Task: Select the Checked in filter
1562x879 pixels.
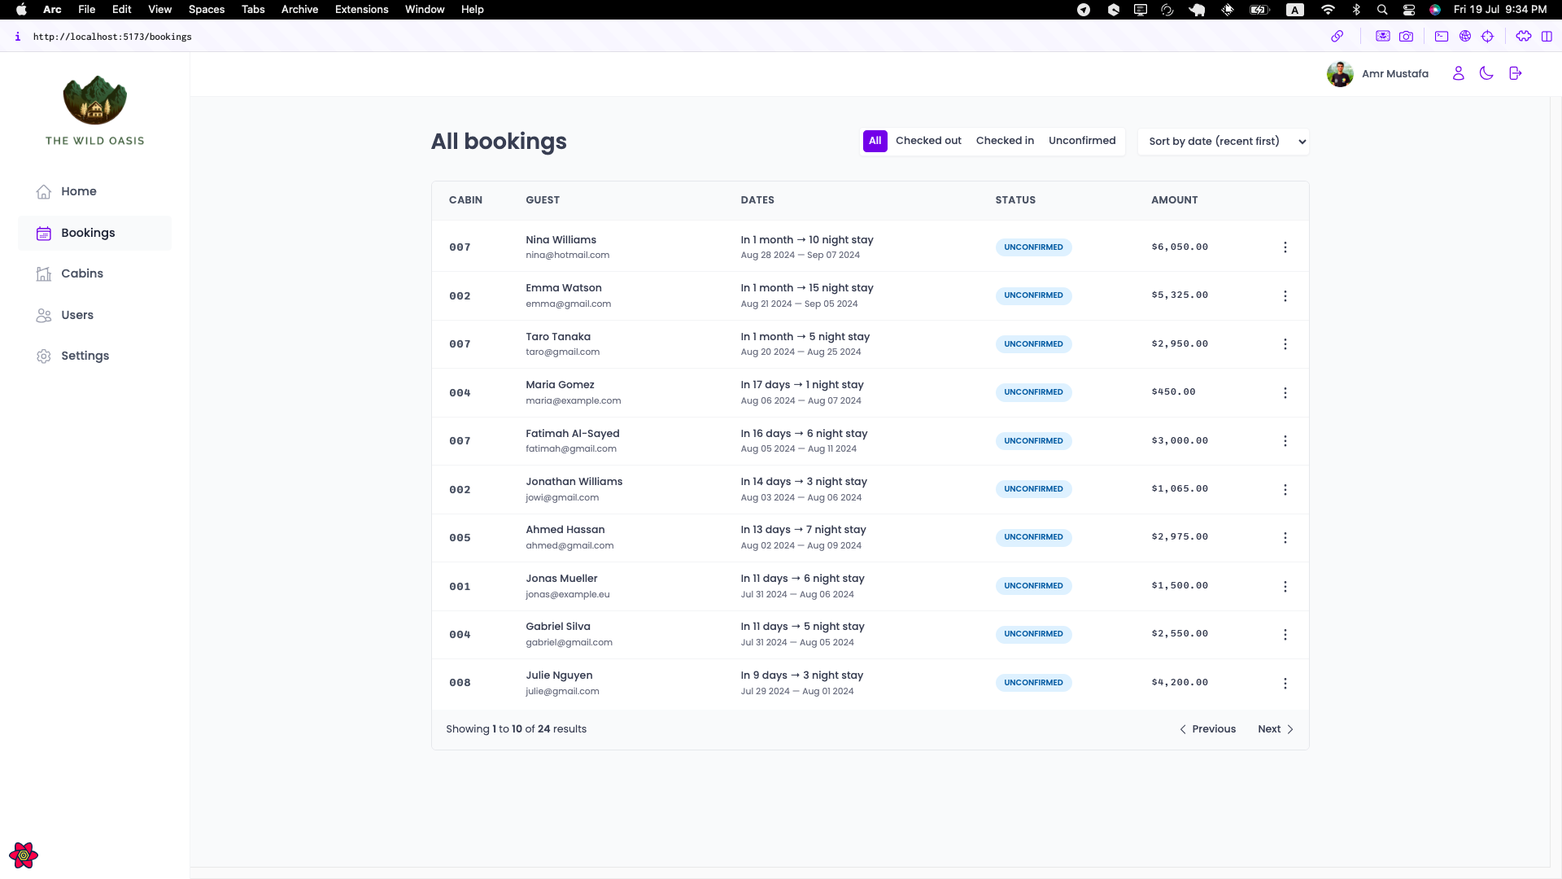Action: 1005,141
